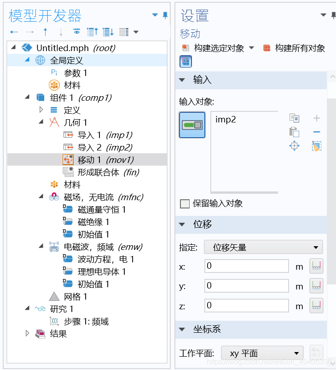Enable the 保留输入对象 checkbox
This screenshot has height=370, width=336.
[185, 204]
